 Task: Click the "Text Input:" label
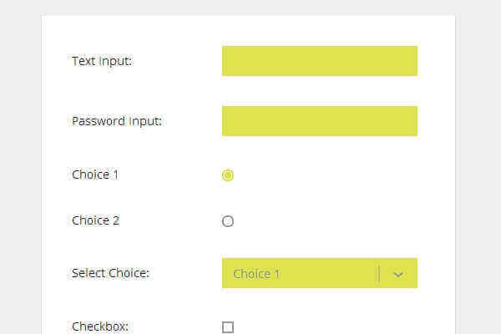pyautogui.click(x=102, y=61)
